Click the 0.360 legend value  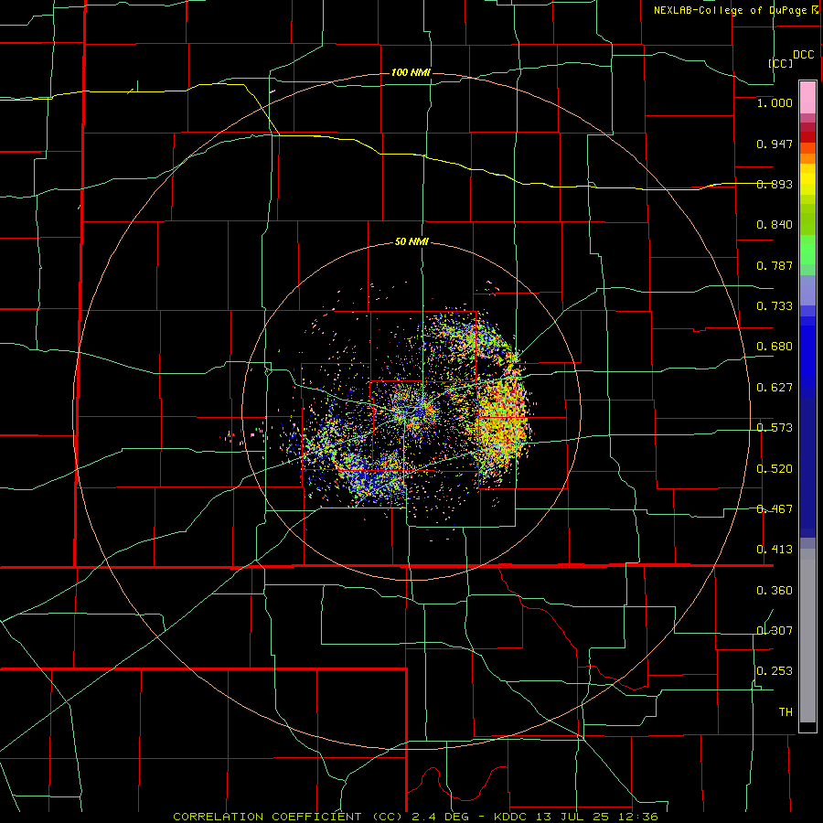tap(775, 591)
